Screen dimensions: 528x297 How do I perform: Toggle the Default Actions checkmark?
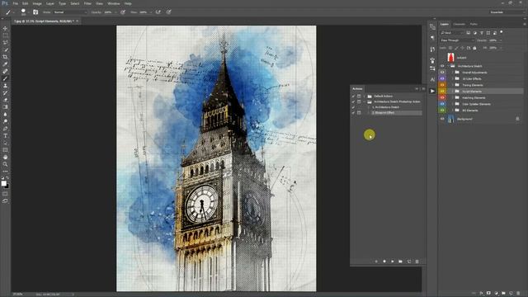(x=353, y=97)
